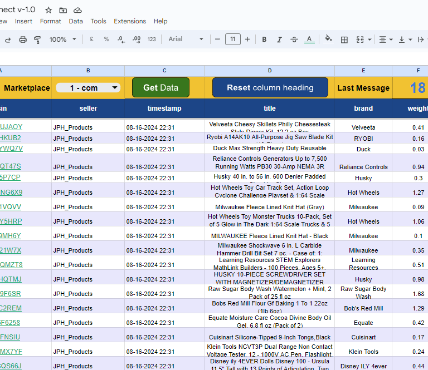Click the move to folder icon
The width and height of the screenshot is (428, 370).
coord(63,11)
